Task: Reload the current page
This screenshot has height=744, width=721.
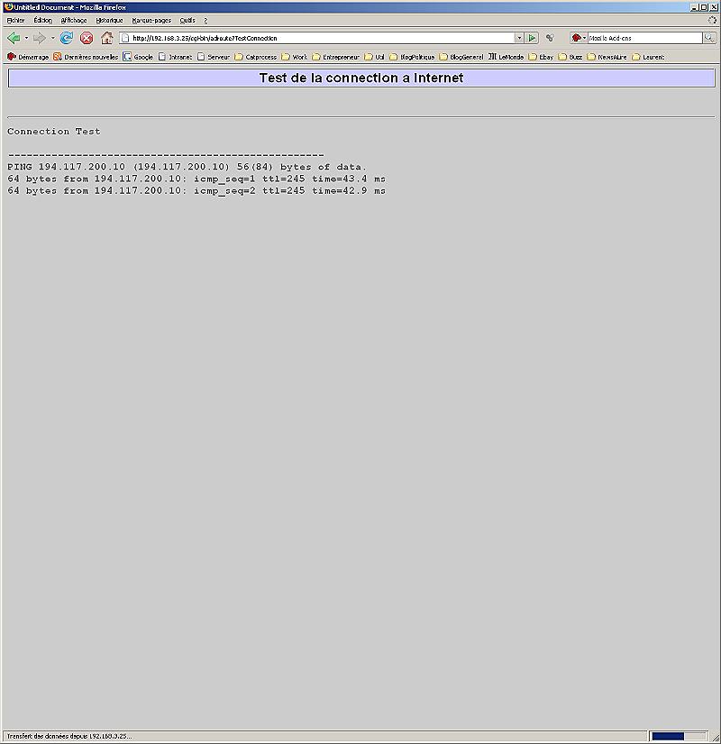Action: point(67,38)
